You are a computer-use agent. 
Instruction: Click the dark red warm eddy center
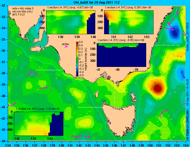pyautogui.click(x=158, y=88)
